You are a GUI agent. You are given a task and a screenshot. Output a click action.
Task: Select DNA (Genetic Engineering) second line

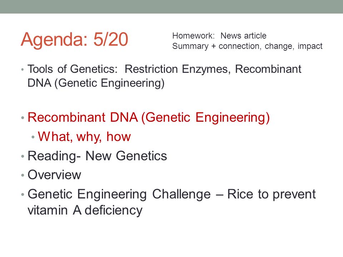(96, 83)
